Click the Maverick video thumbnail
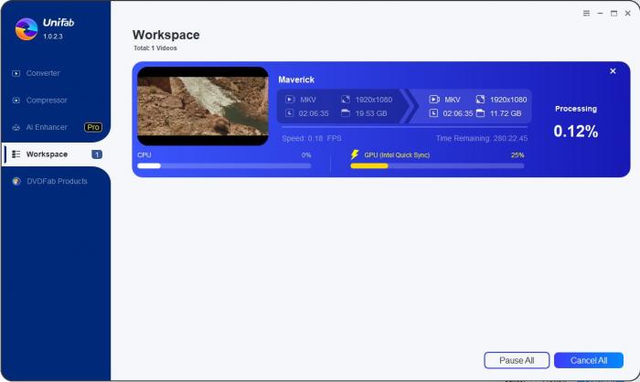The width and height of the screenshot is (640, 382). [202, 105]
